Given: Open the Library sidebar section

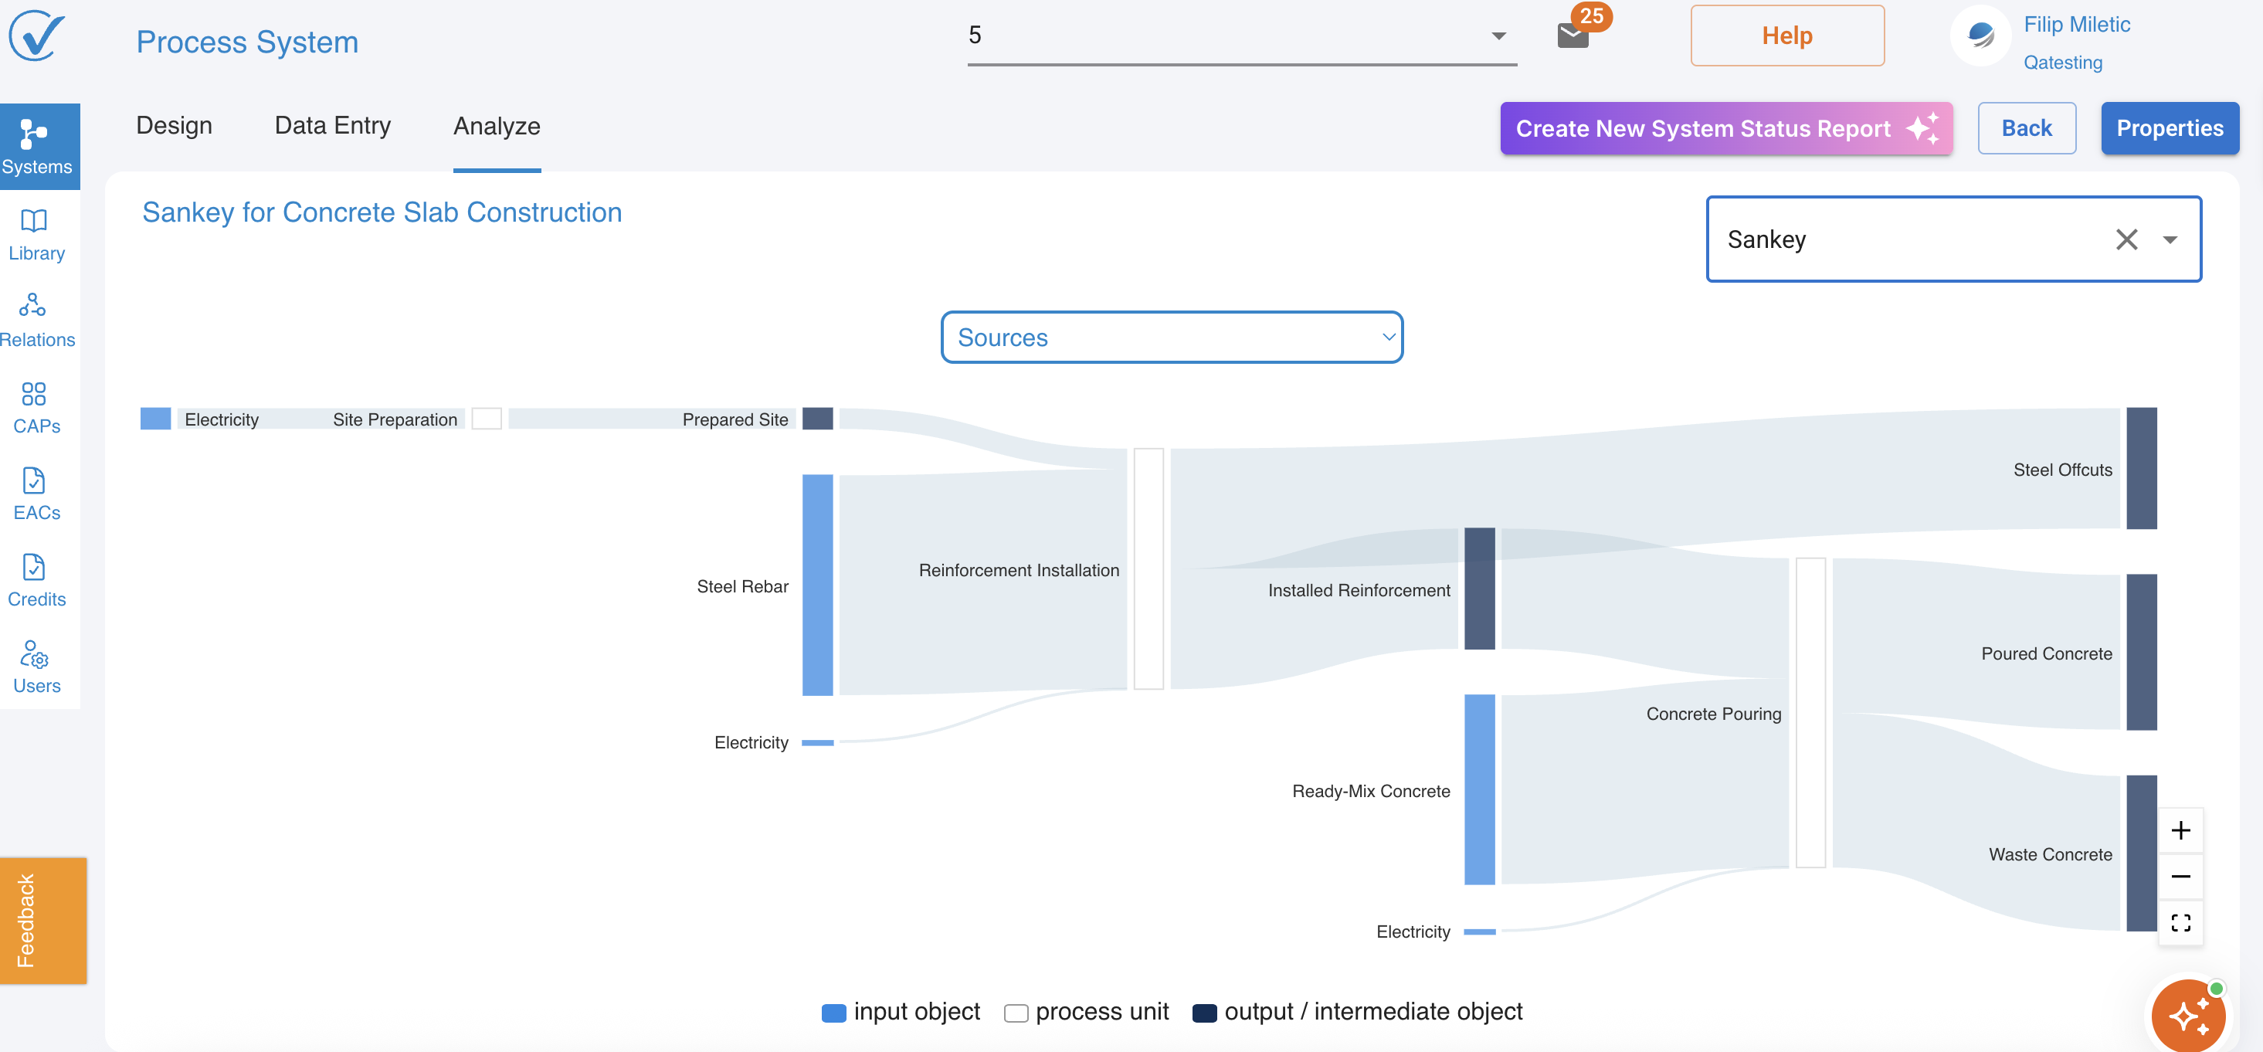Looking at the screenshot, I should (x=36, y=236).
